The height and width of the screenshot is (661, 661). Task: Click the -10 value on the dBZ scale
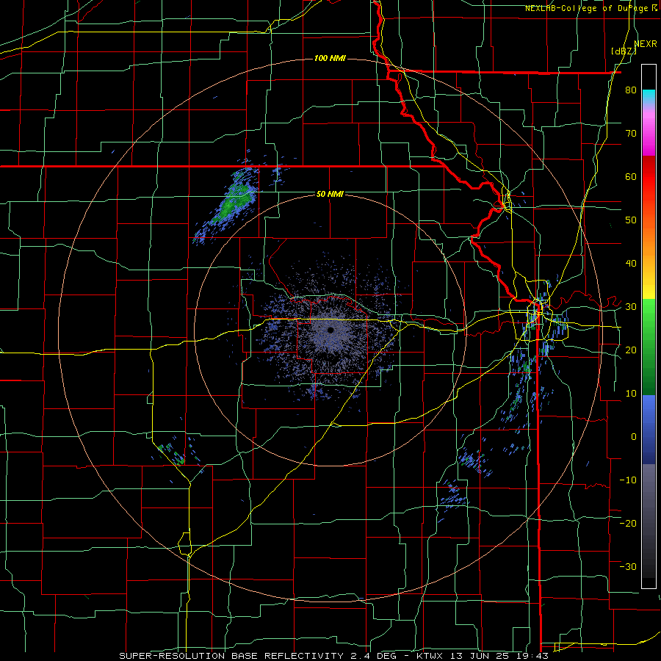point(628,480)
